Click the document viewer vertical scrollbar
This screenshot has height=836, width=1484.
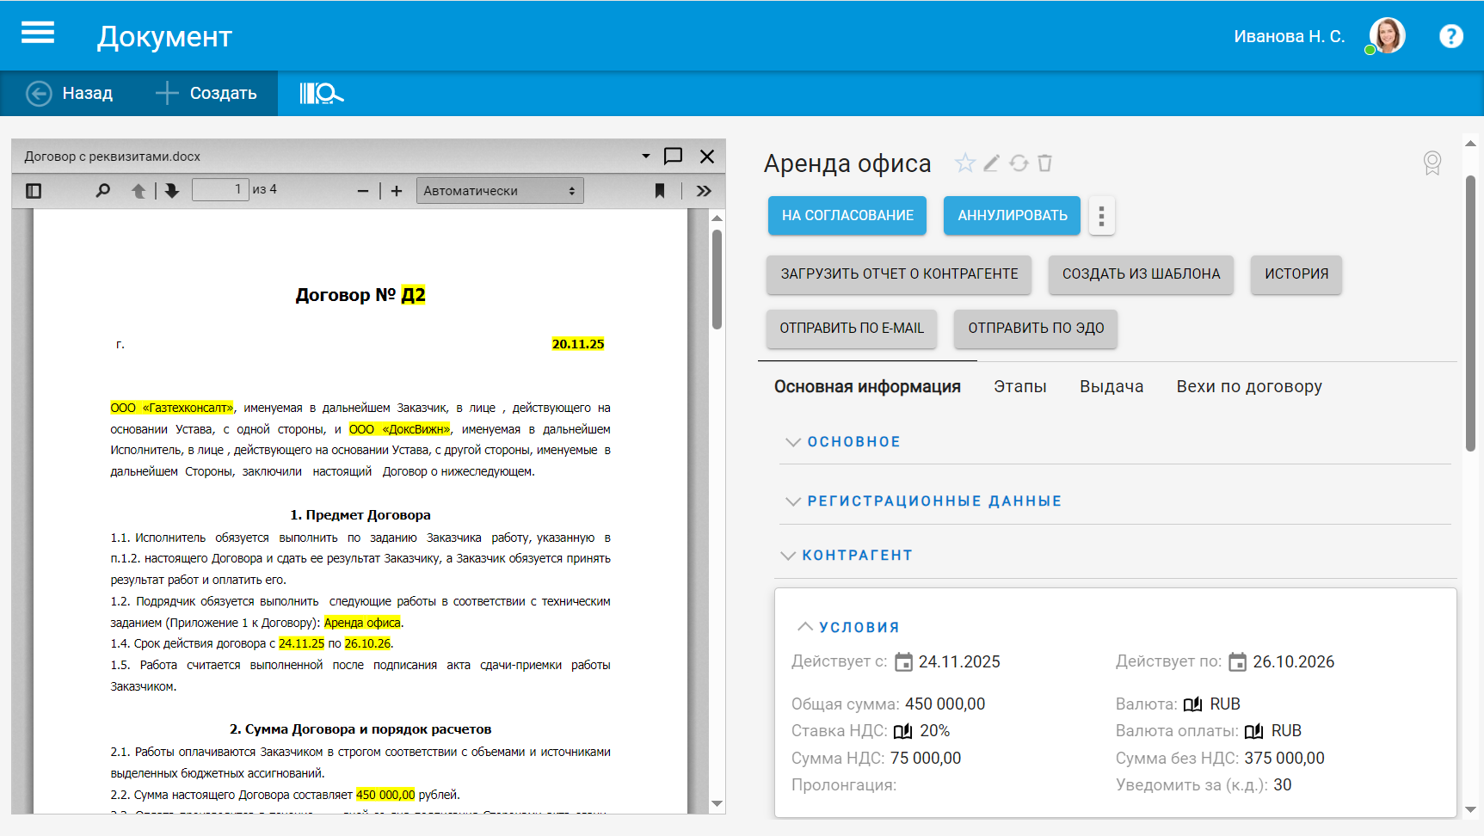717,280
